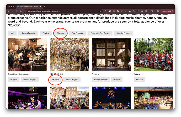Open the blue stage guitarists photo
Image resolution: width=181 pixels, height=117 pixels.
(111, 98)
